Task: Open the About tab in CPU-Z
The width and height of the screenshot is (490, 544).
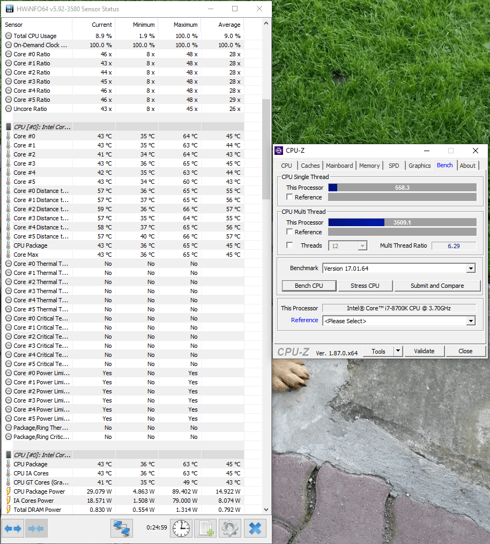Action: (x=467, y=166)
